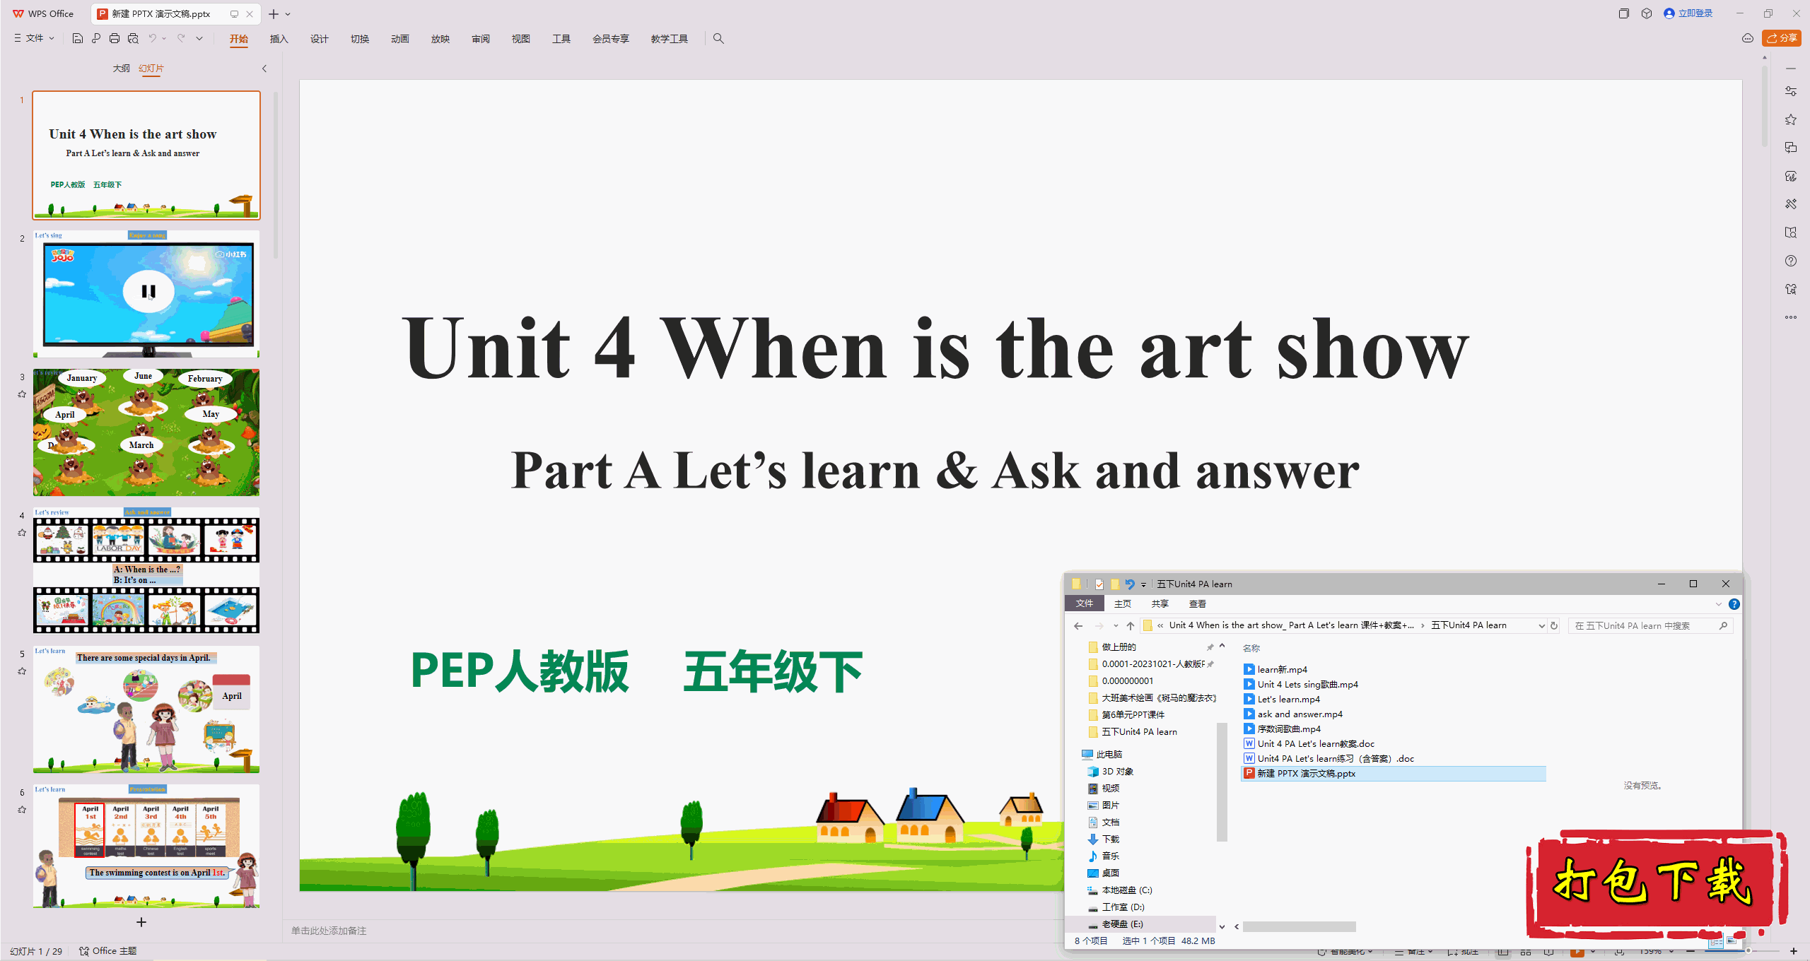
Task: Select slide 5 thumbnail about April
Action: coord(146,709)
